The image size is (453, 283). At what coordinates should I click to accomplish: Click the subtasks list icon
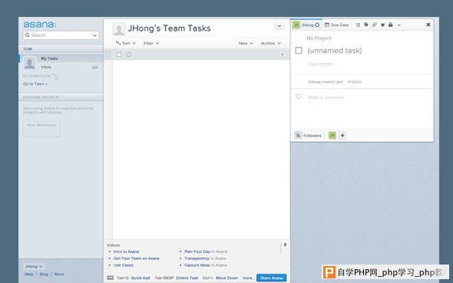358,25
